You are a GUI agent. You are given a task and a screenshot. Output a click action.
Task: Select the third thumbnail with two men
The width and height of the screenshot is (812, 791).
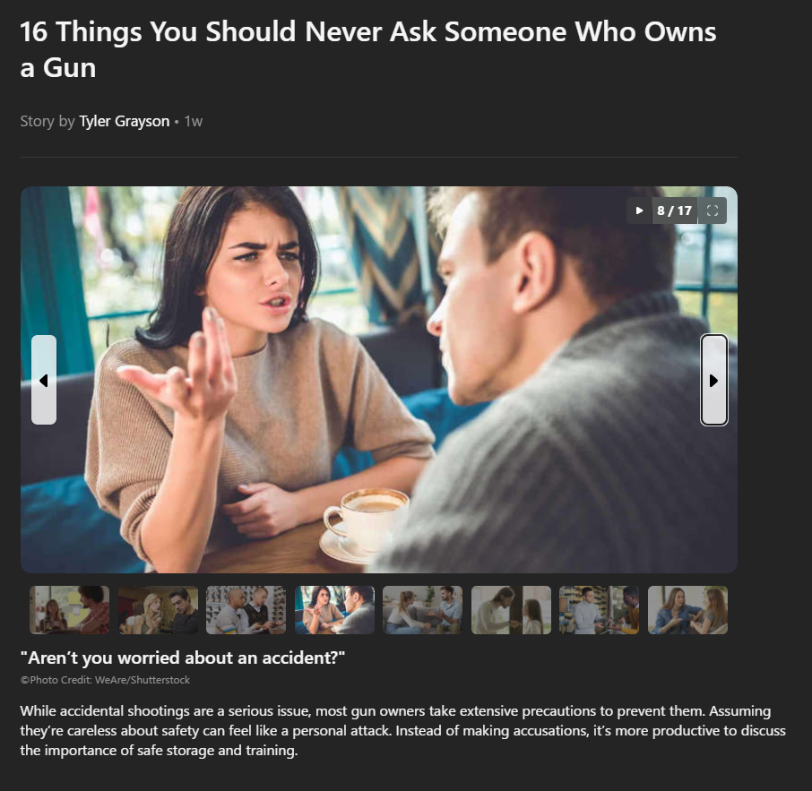[246, 610]
